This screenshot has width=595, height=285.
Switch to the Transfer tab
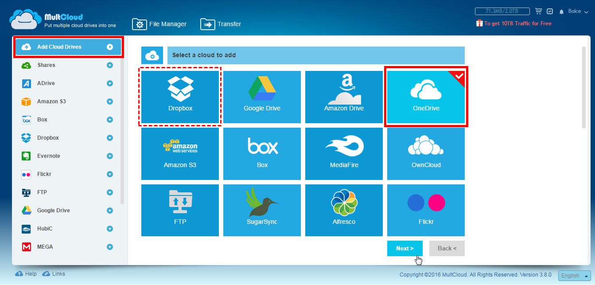(x=221, y=24)
